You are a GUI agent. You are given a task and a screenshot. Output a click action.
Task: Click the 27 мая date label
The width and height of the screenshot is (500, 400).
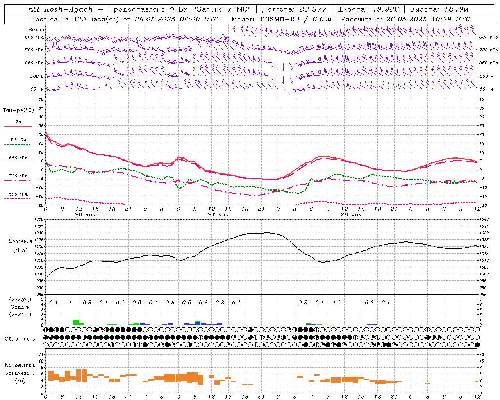(x=218, y=215)
